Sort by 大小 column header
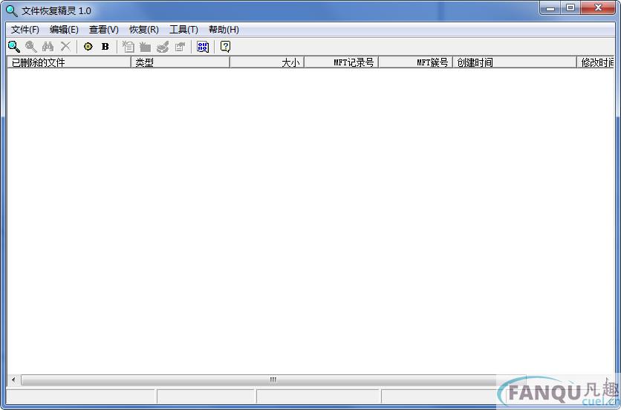Viewport: 621px width, 410px height. pyautogui.click(x=267, y=62)
